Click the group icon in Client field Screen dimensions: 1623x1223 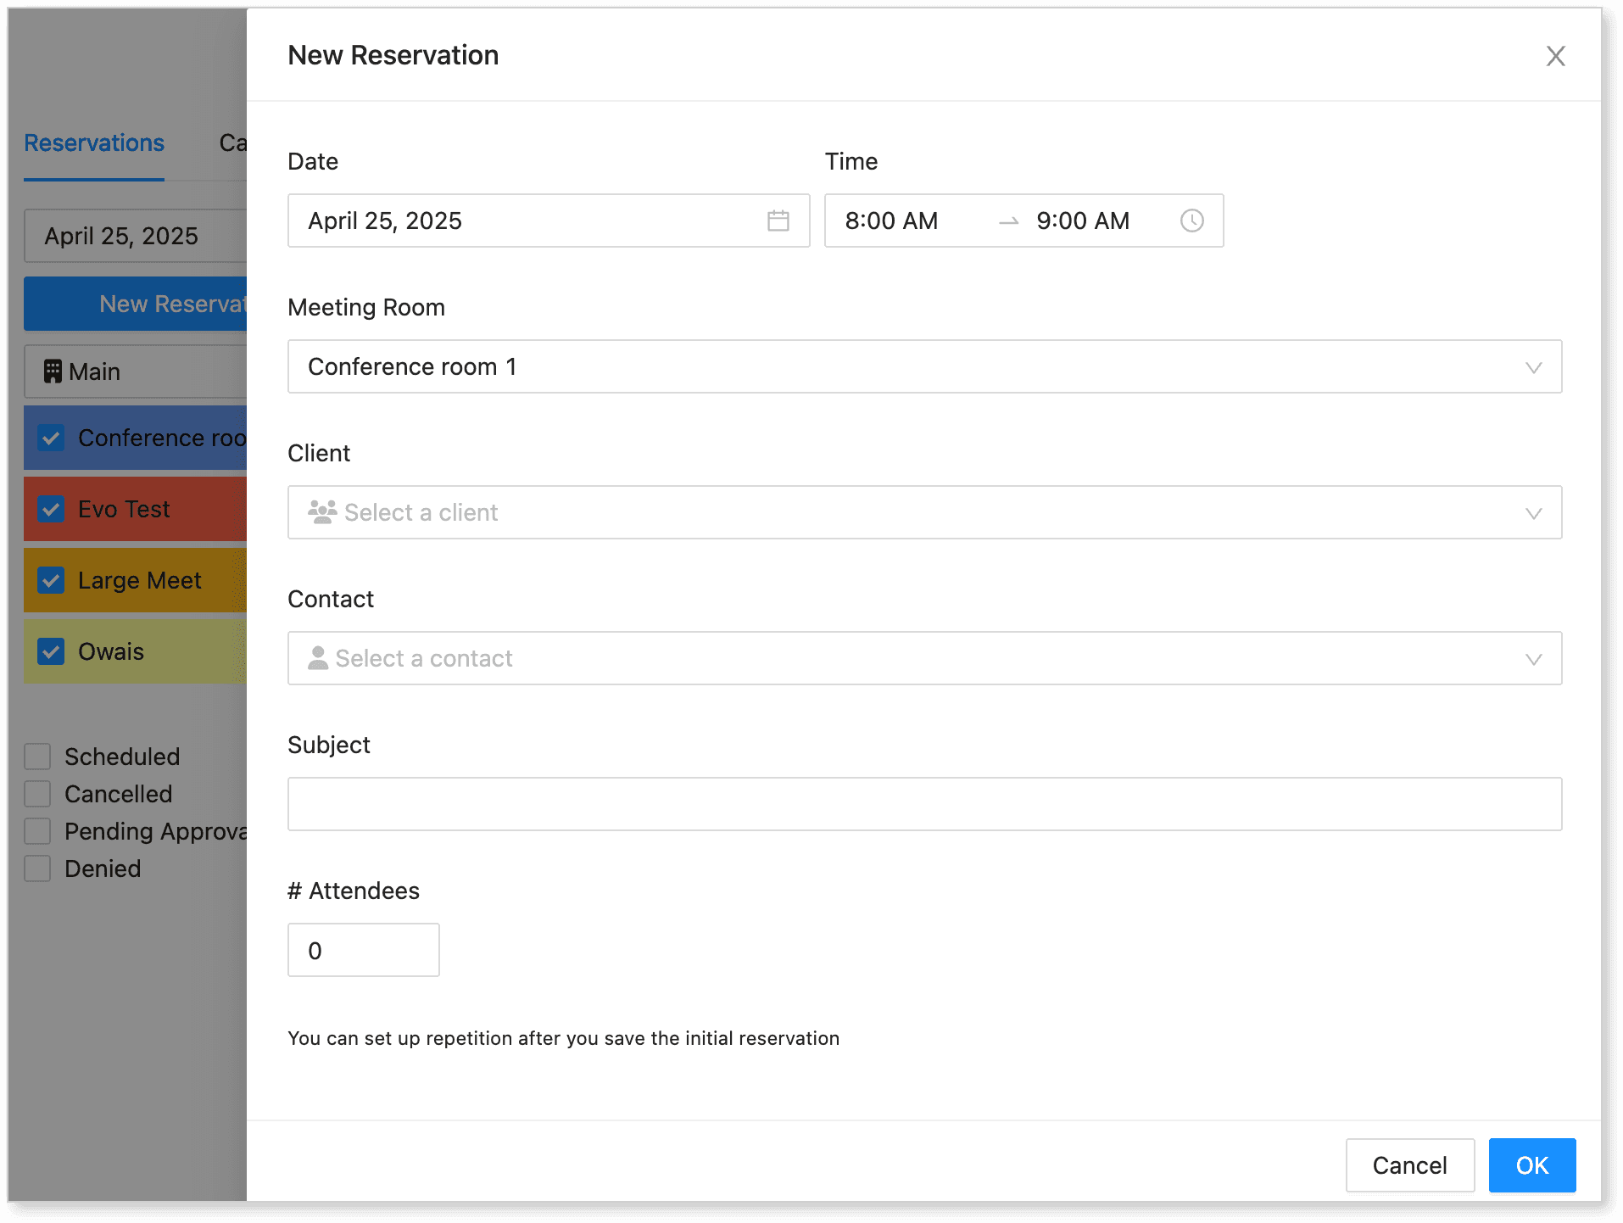[322, 512]
